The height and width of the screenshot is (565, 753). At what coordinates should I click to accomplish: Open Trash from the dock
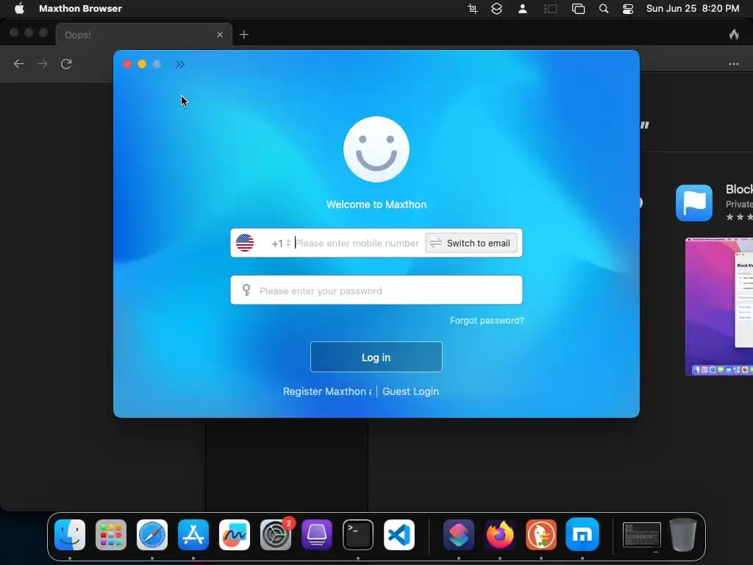pyautogui.click(x=683, y=535)
